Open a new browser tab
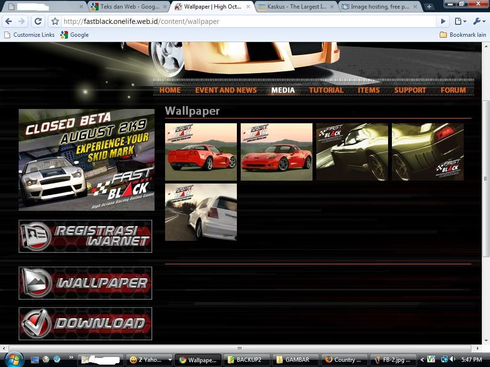Viewport: 490px width, 367px height. click(x=429, y=7)
